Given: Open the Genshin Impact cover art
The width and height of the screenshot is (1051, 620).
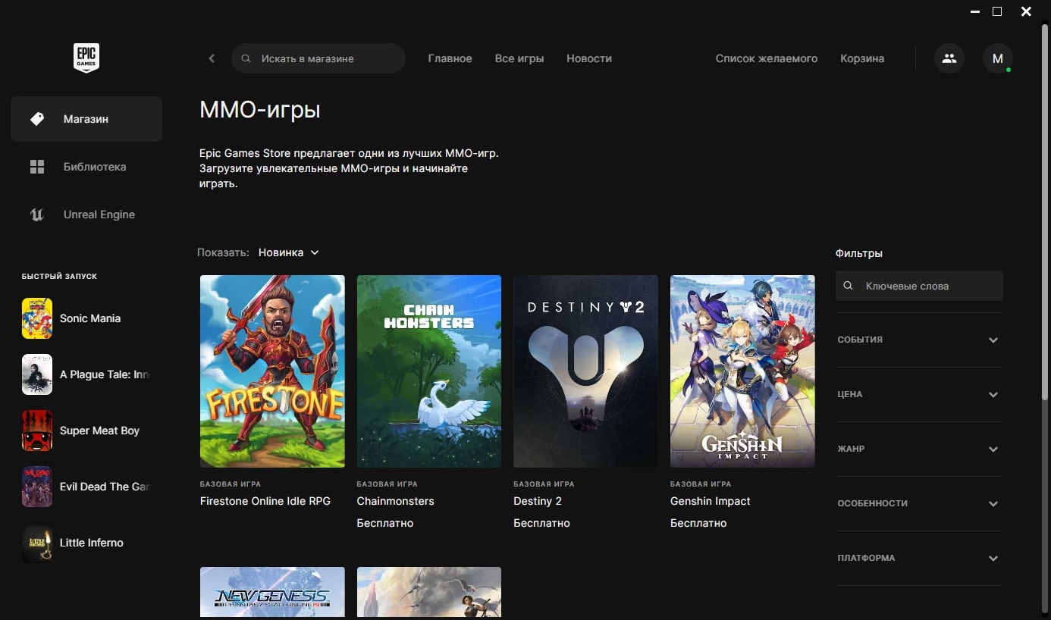Looking at the screenshot, I should point(742,371).
